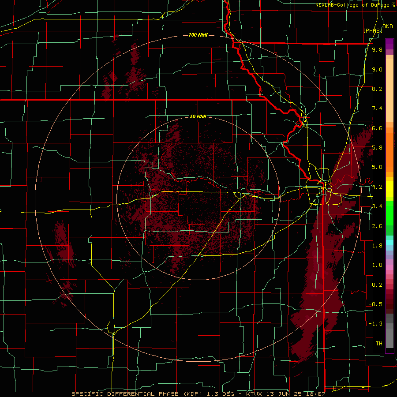
Task: Click the 6.6 value on the color scale
Action: click(x=377, y=128)
